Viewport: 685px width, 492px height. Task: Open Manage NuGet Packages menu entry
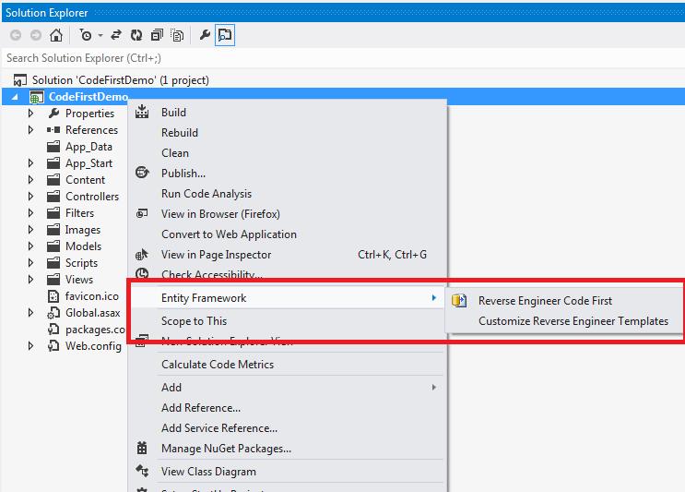226,449
